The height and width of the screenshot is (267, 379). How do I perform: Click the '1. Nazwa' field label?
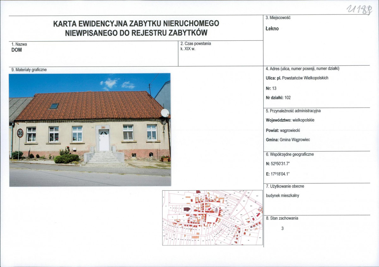(19, 44)
